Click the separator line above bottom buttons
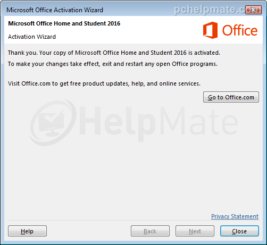This screenshot has height=245, width=267. point(133,221)
